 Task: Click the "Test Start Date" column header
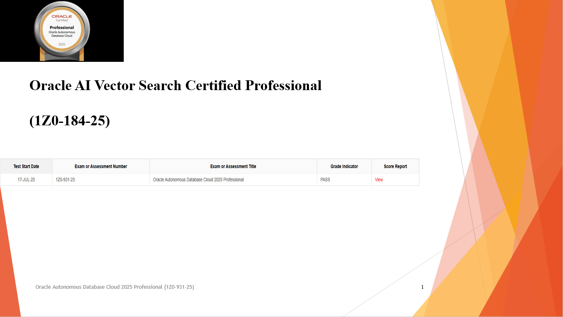click(26, 166)
